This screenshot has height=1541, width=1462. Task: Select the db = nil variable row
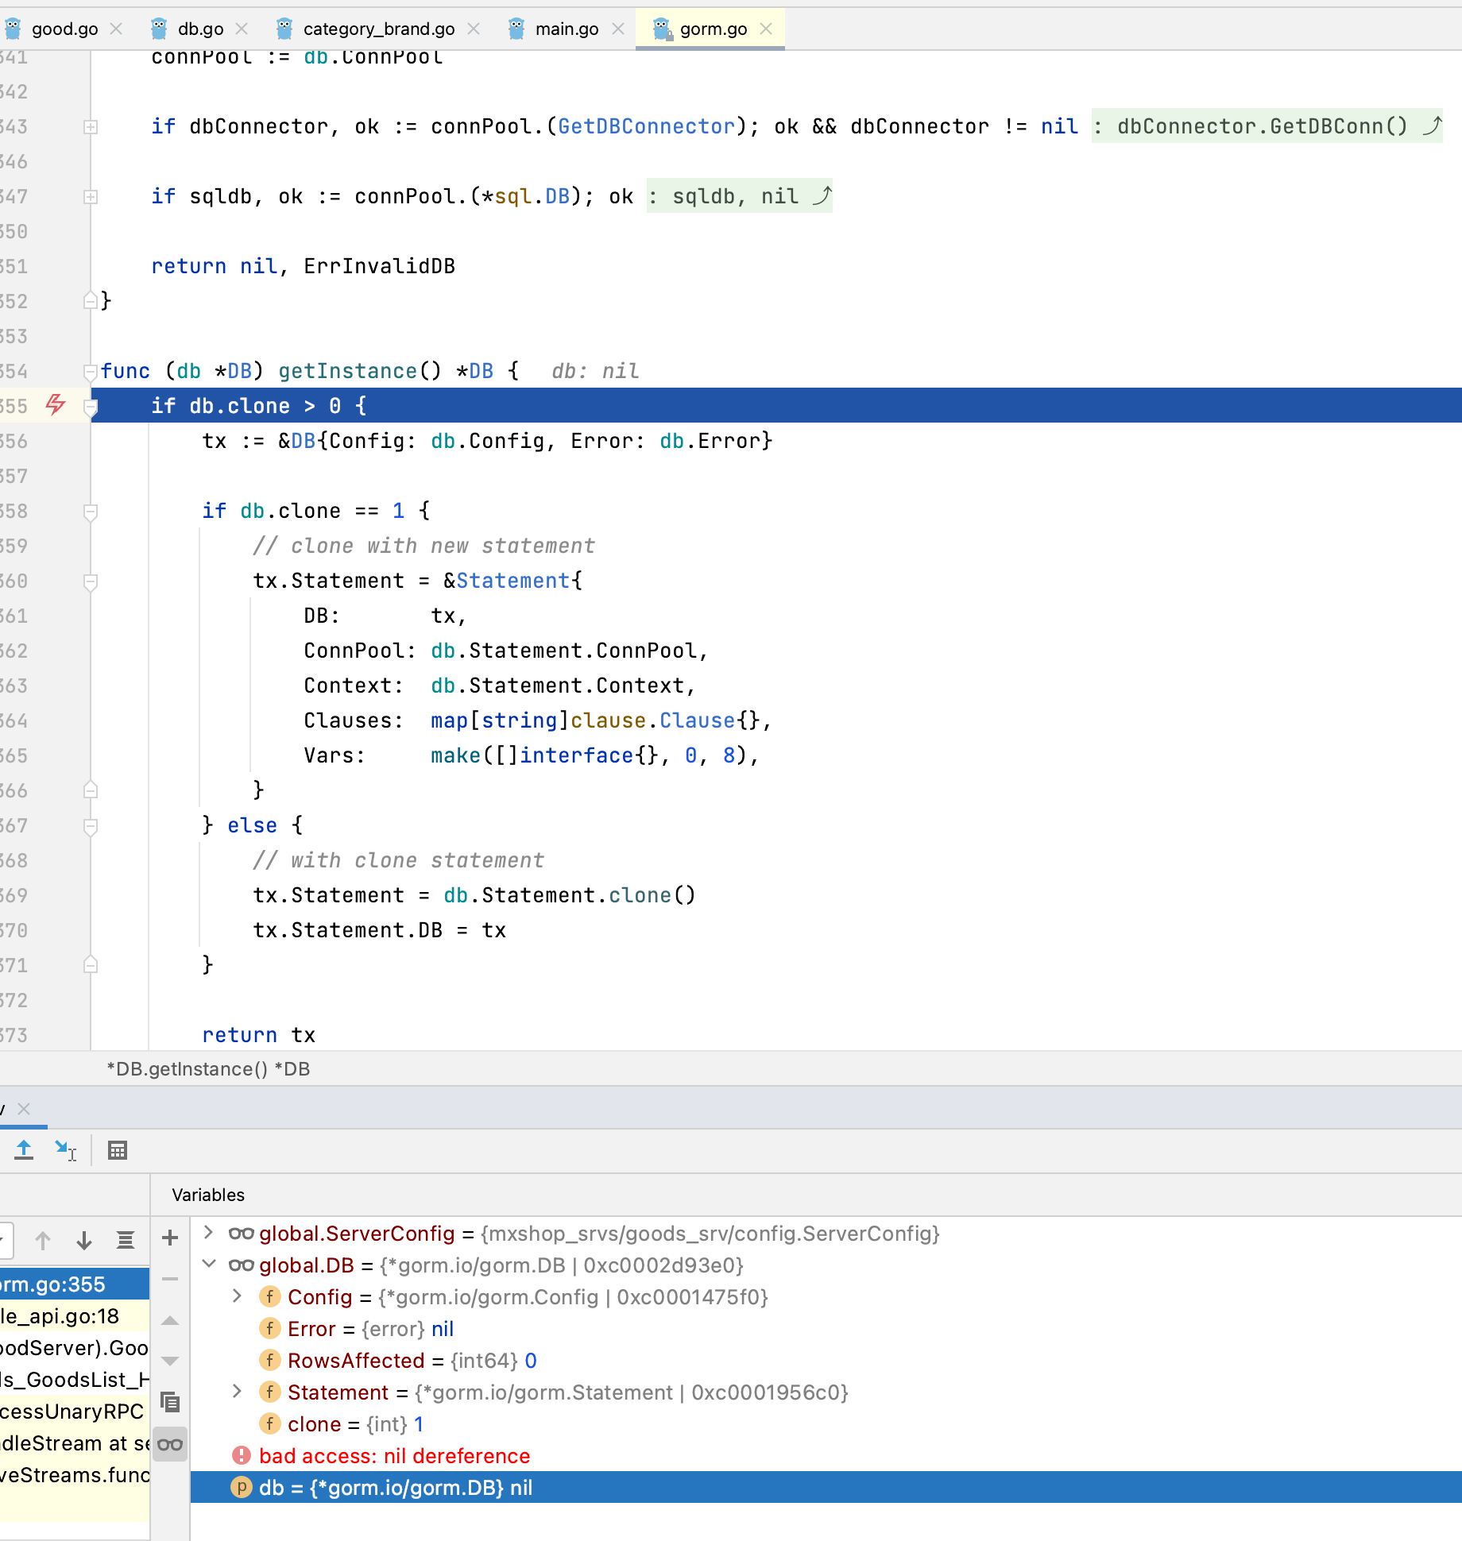pyautogui.click(x=826, y=1487)
